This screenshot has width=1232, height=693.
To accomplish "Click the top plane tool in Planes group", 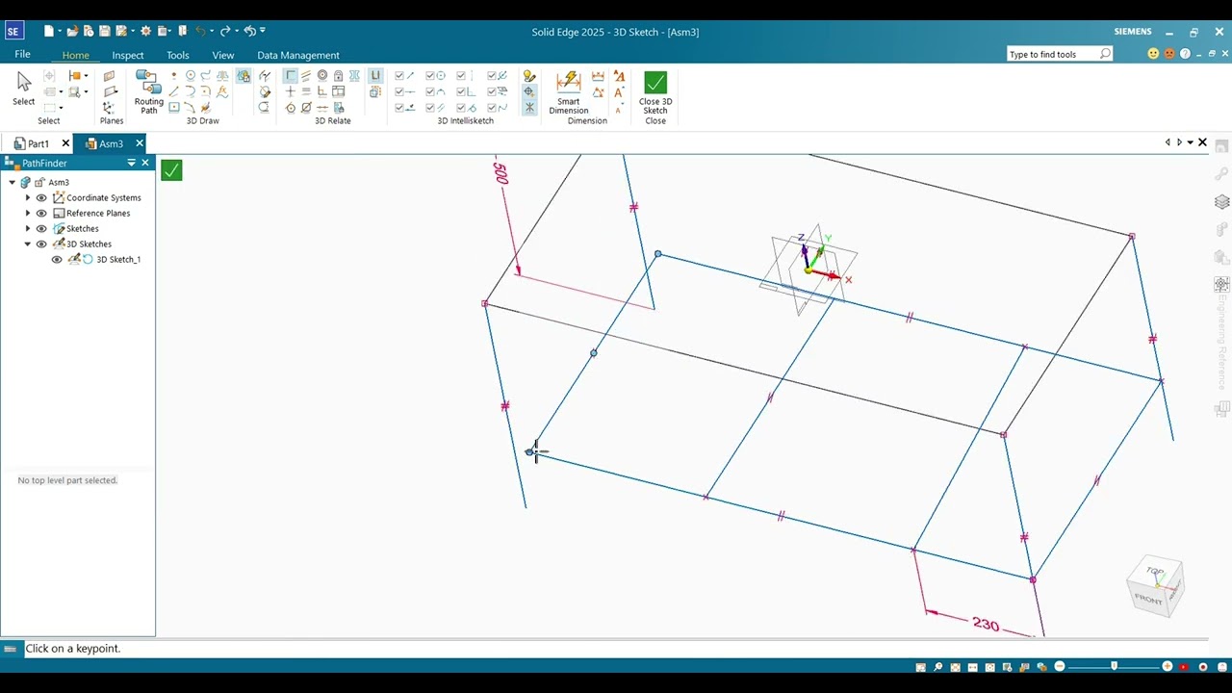I will [x=109, y=76].
